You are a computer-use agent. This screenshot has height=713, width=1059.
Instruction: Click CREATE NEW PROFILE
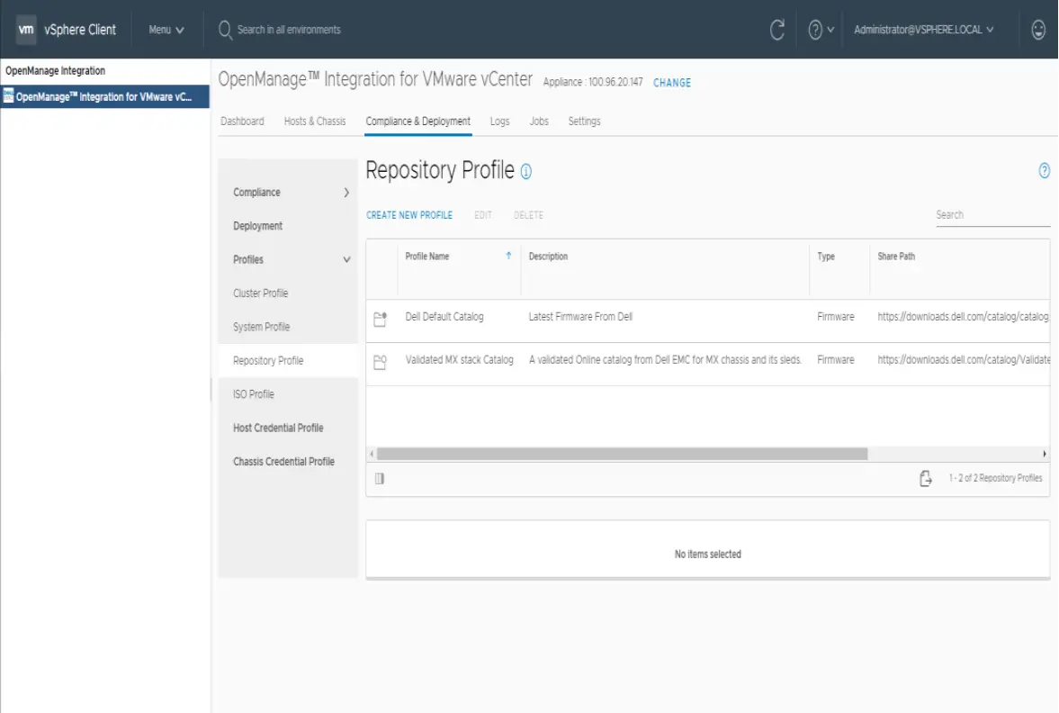[x=409, y=215]
